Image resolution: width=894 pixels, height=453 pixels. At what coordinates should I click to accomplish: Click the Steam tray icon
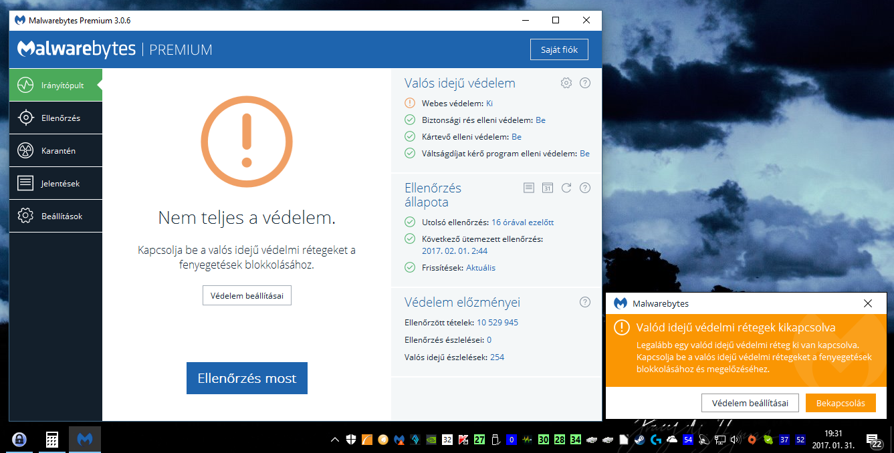[640, 440]
